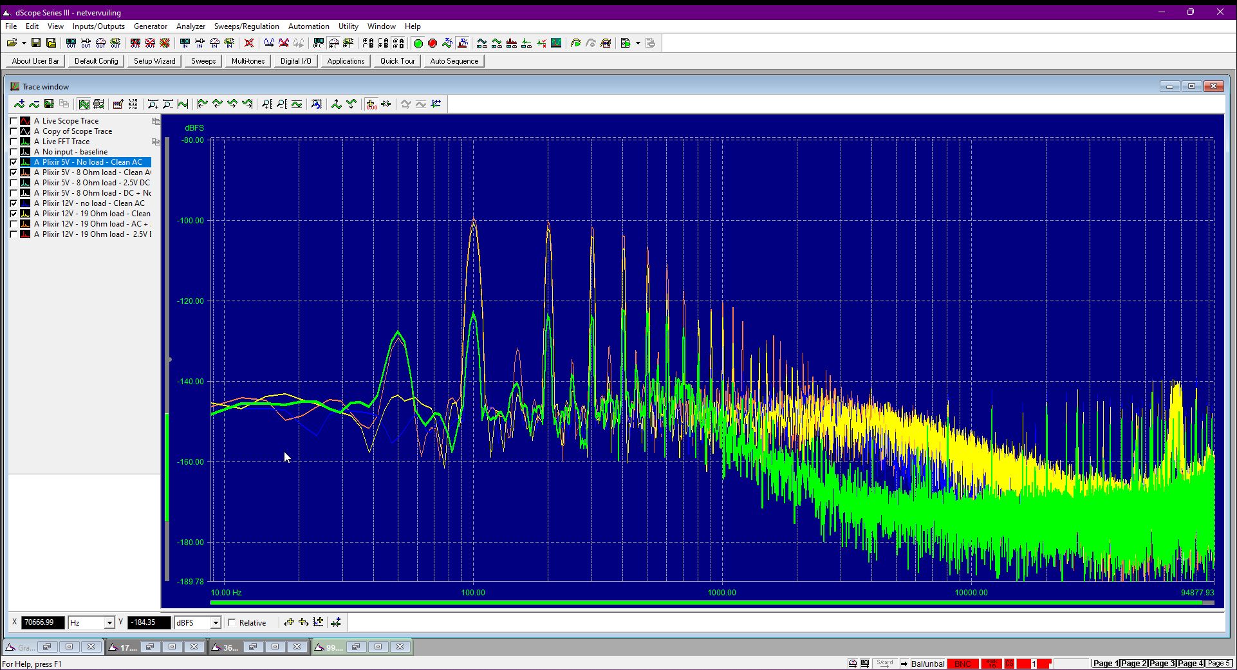Click the red BNC status indicator
Screen dimensions: 1237x670
coord(963,664)
